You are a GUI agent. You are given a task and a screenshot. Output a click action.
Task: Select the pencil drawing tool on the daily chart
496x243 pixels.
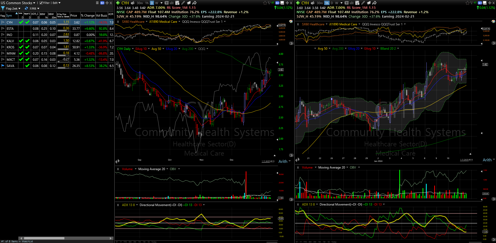pos(183,3)
